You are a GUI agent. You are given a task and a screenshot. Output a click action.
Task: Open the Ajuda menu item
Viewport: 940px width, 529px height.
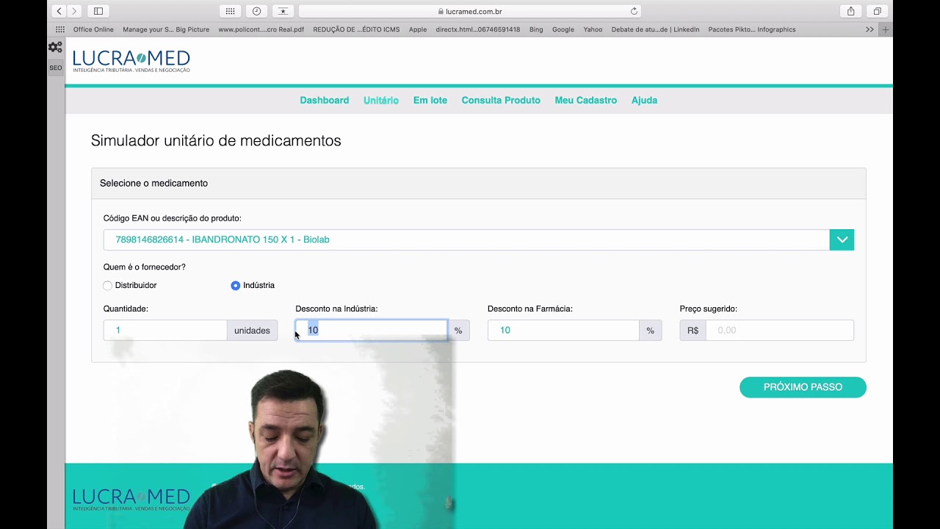click(x=644, y=100)
